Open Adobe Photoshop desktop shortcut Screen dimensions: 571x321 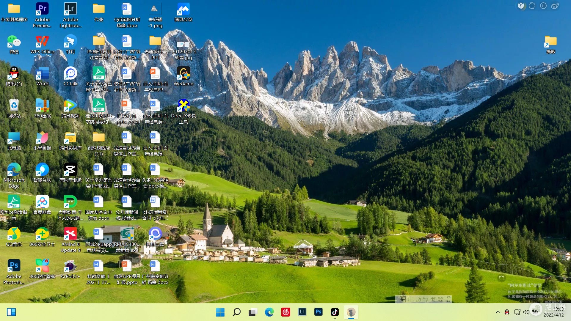(x=14, y=272)
